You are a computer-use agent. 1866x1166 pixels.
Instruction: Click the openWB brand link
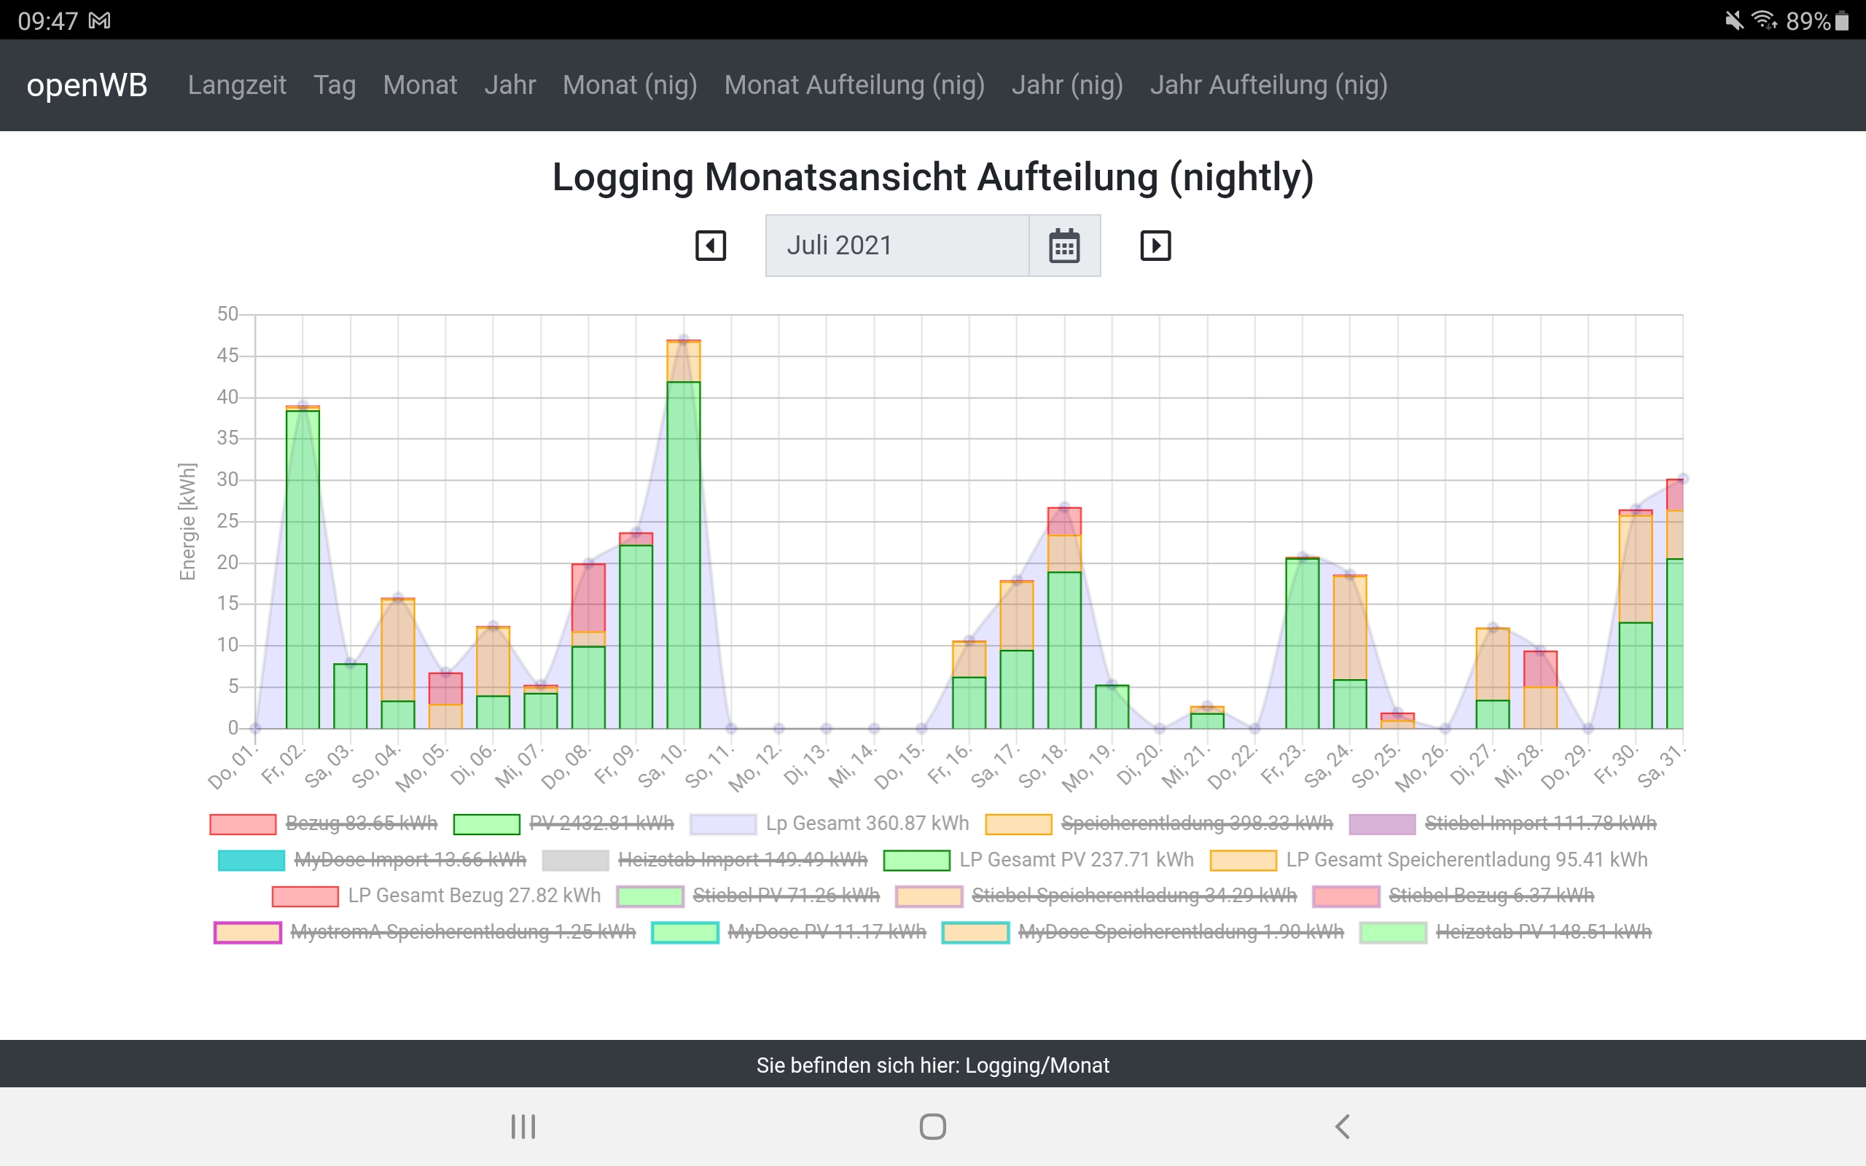pyautogui.click(x=87, y=85)
